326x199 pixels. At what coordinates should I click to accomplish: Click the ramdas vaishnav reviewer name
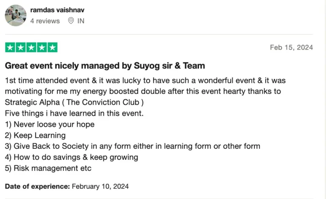tap(57, 10)
